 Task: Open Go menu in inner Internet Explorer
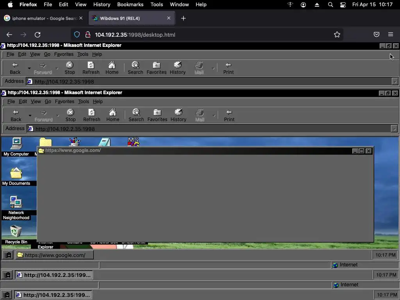coord(48,102)
